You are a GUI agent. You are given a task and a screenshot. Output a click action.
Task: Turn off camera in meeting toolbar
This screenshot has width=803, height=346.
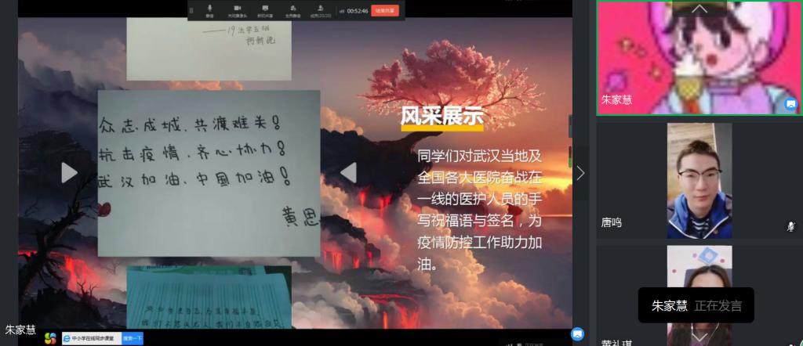[235, 9]
